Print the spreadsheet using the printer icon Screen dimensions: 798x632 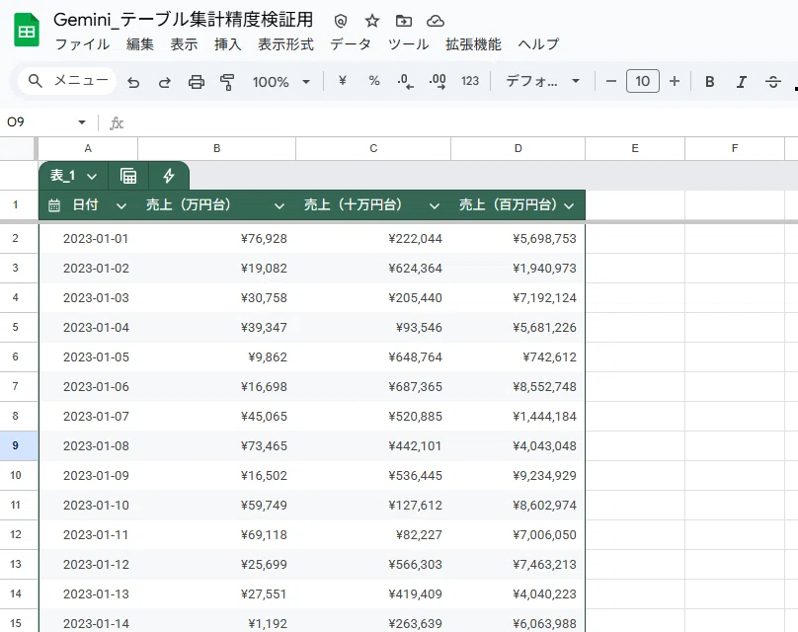[196, 81]
